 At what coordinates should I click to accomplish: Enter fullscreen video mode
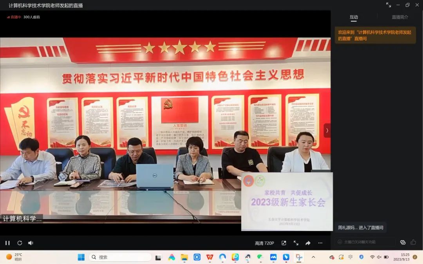[x=296, y=243]
